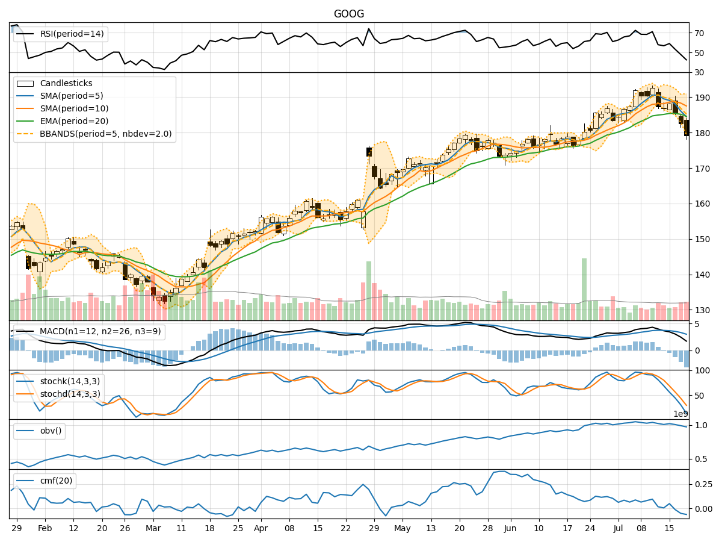The width and height of the screenshot is (722, 542).
Task: Click the 130 price axis label
Action: [x=701, y=310]
